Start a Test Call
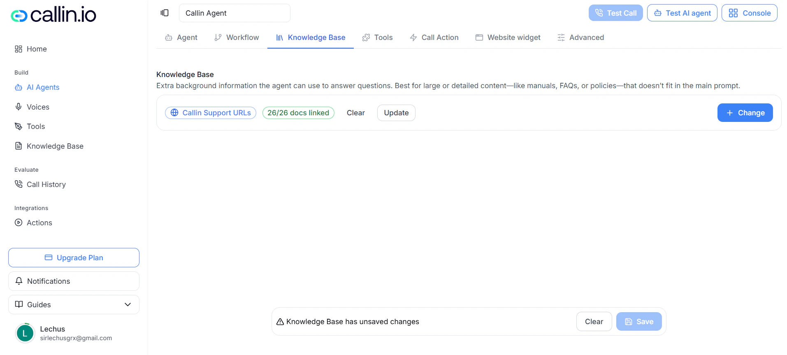Screen dimensions: 787x355 point(615,13)
